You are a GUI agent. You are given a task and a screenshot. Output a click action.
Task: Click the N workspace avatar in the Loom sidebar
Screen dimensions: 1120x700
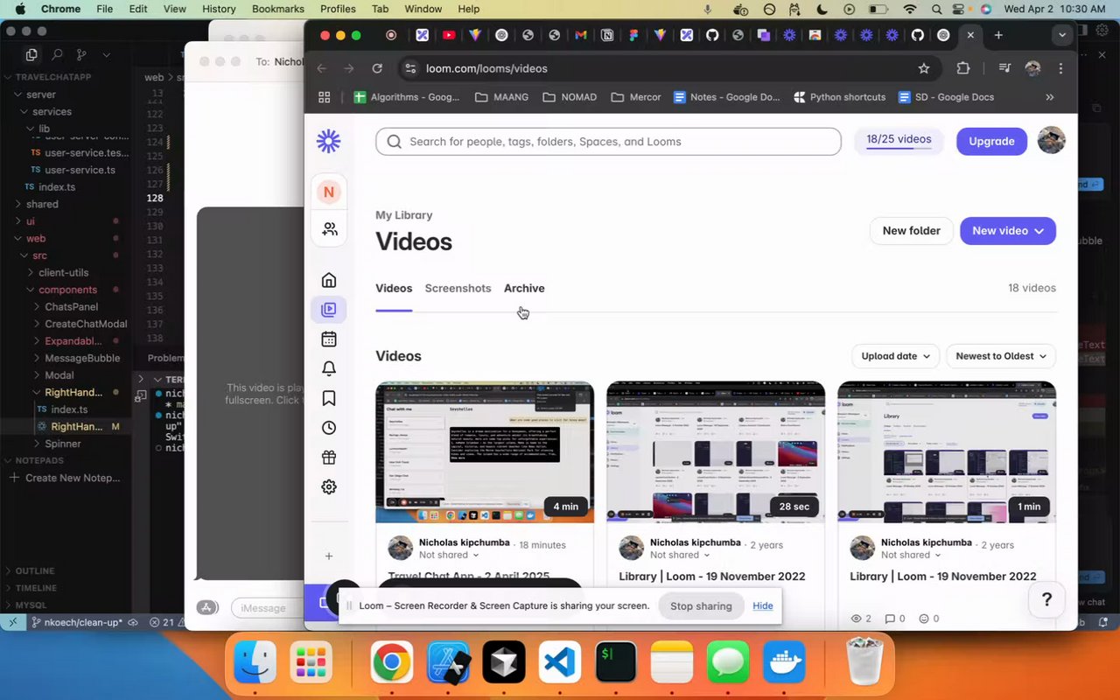click(x=329, y=192)
